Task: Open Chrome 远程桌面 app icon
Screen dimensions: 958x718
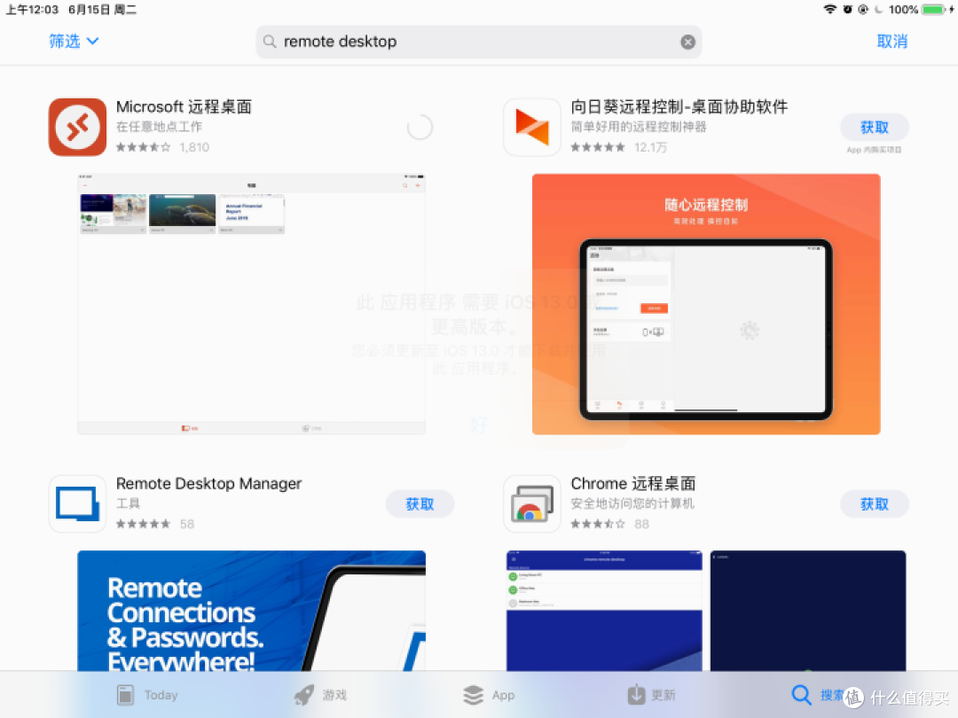Action: (x=531, y=503)
